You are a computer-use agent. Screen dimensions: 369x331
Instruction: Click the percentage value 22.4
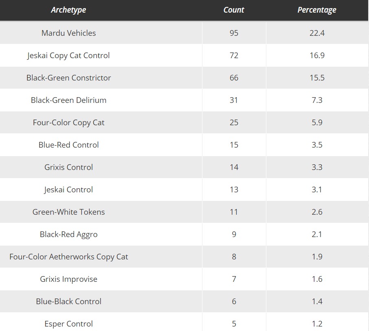(x=317, y=33)
